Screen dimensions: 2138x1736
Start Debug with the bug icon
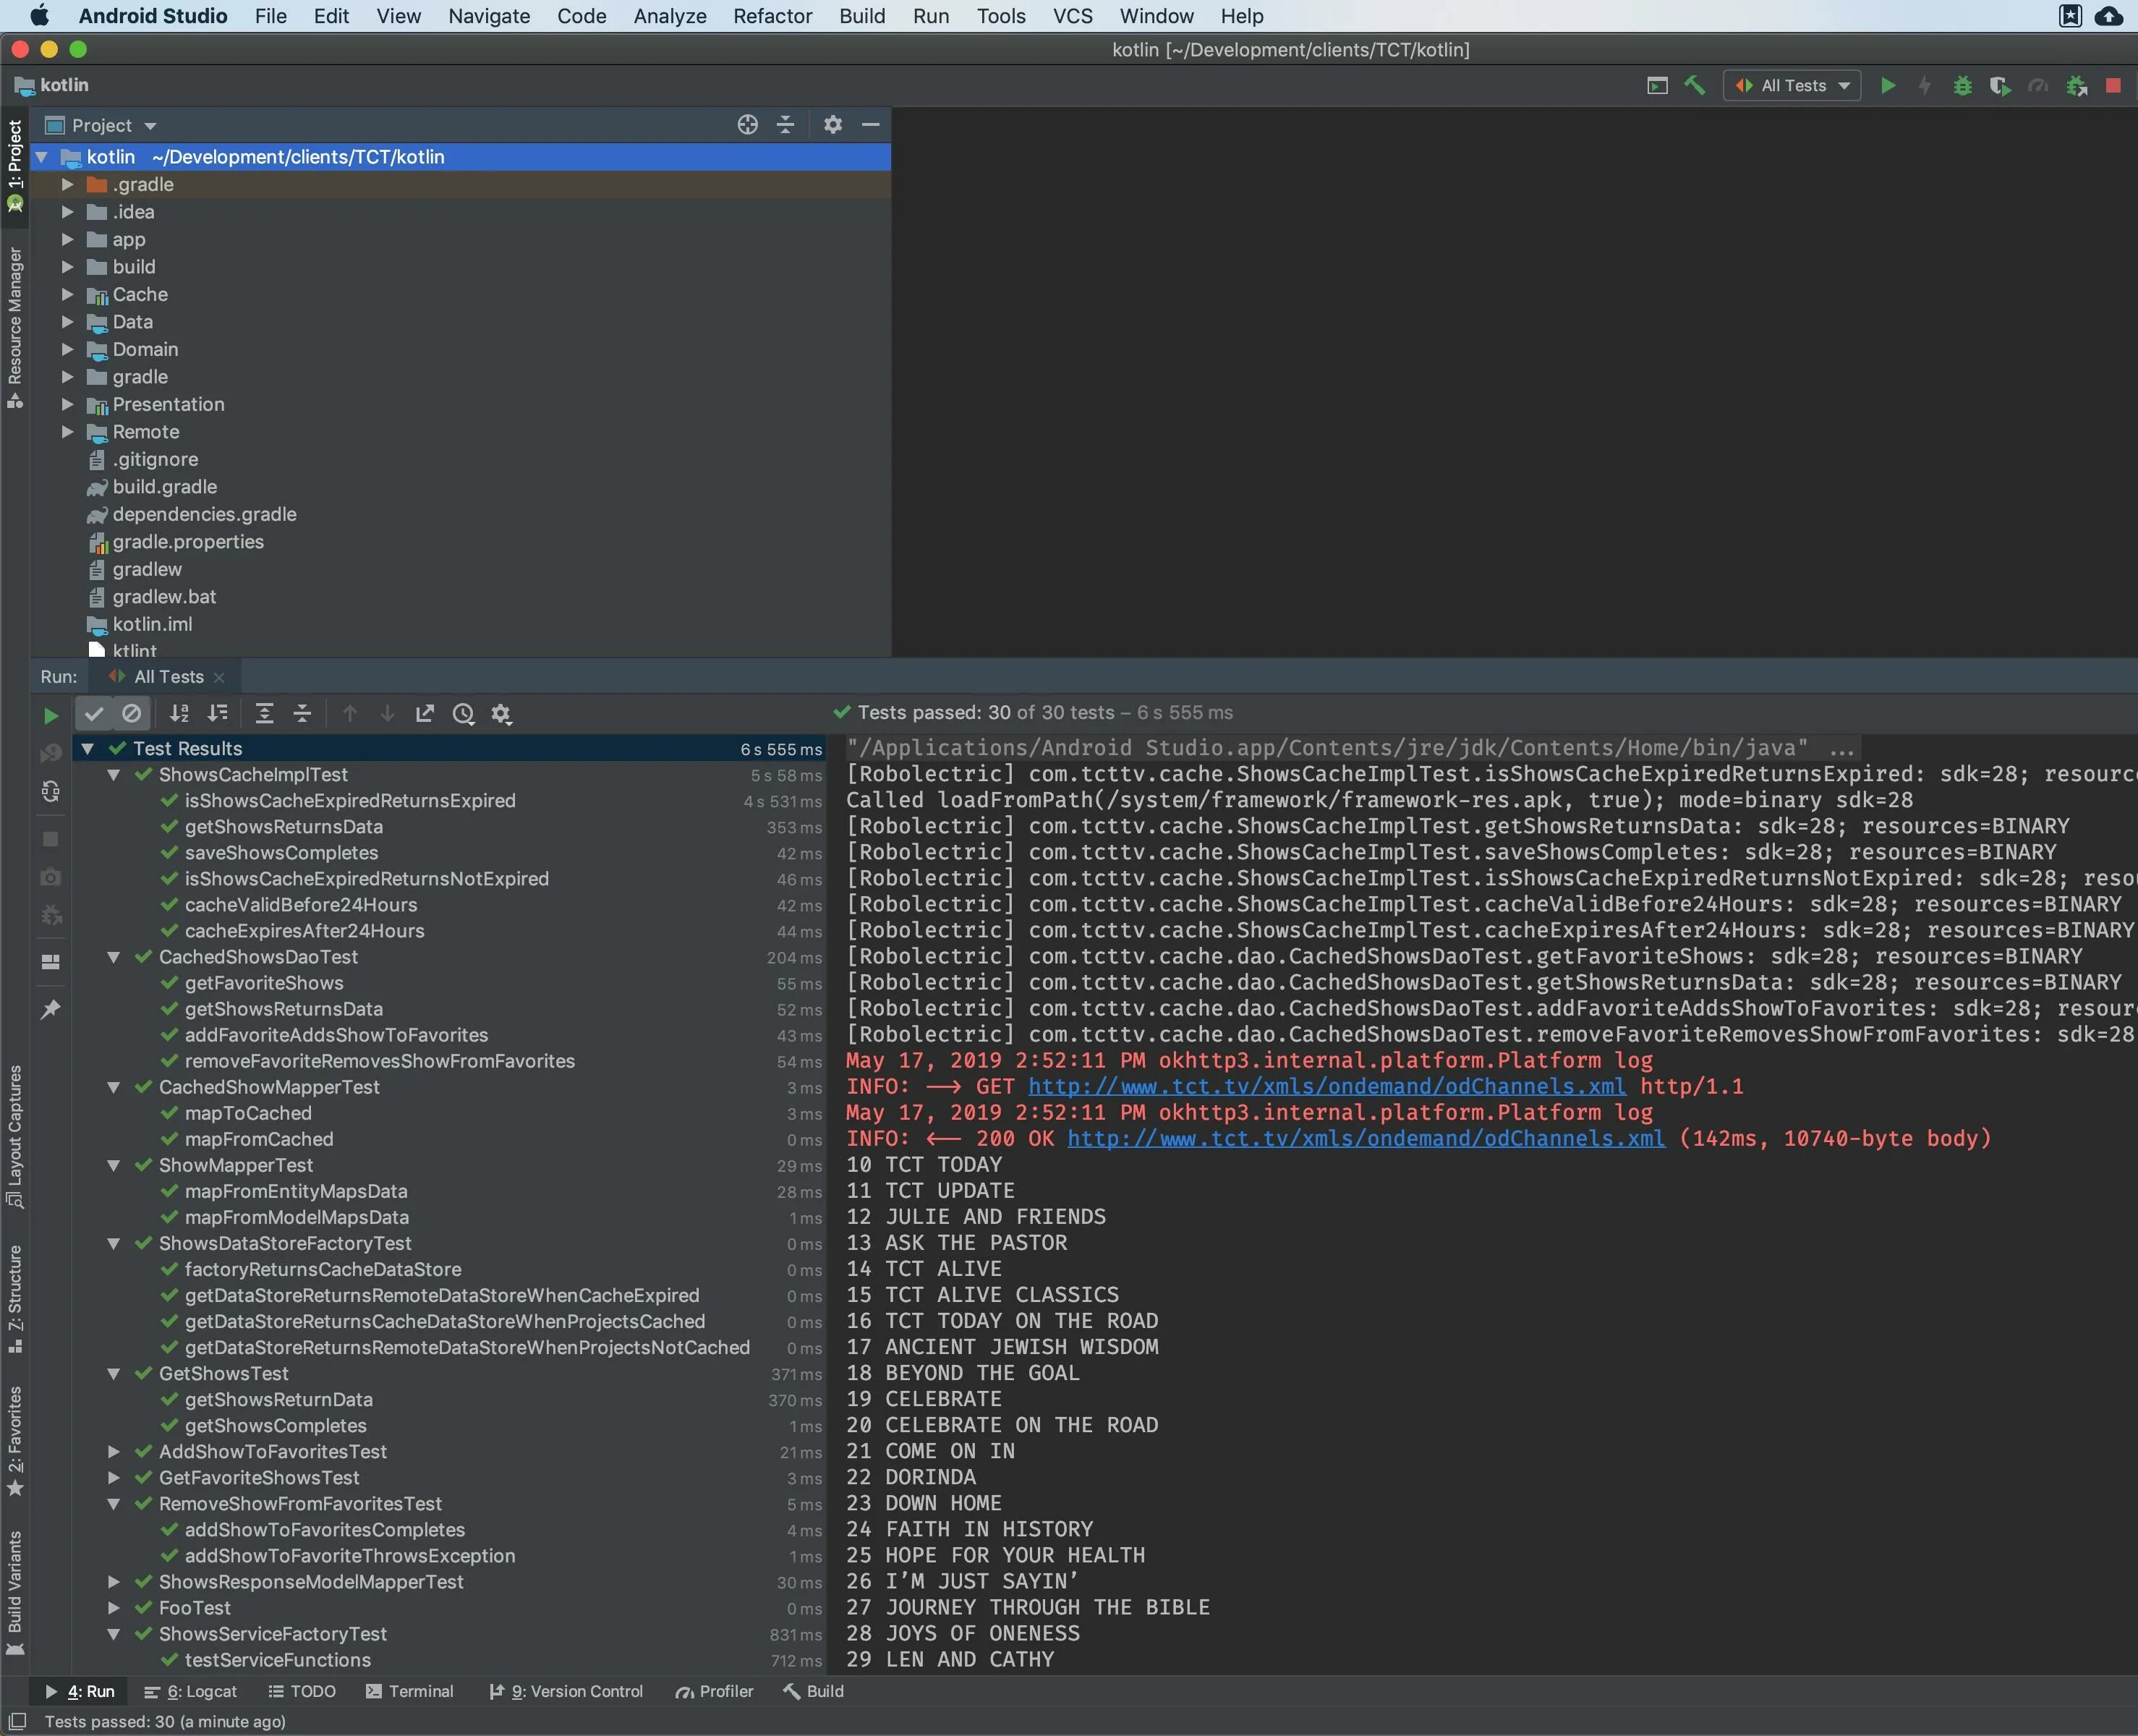click(x=1962, y=86)
